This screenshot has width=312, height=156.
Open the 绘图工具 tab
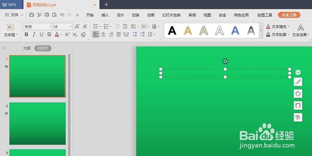tap(265, 15)
